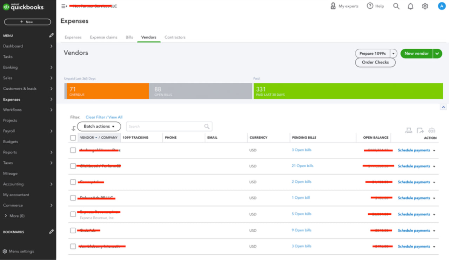The width and height of the screenshot is (449, 260).
Task: Click the export icon above vendor table
Action: [x=420, y=131]
